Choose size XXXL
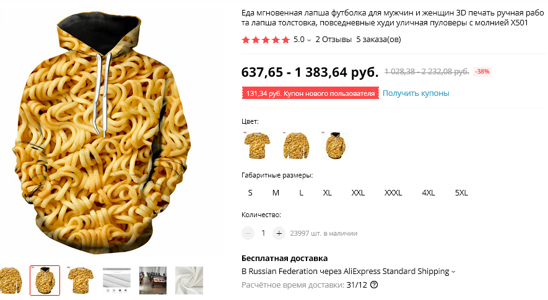 click(x=393, y=193)
